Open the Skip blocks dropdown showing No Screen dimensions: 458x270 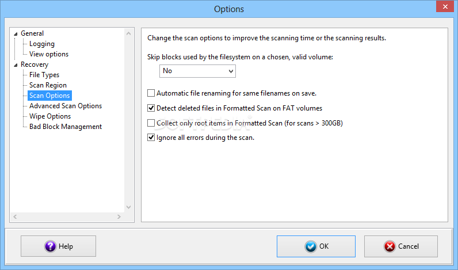pos(197,71)
